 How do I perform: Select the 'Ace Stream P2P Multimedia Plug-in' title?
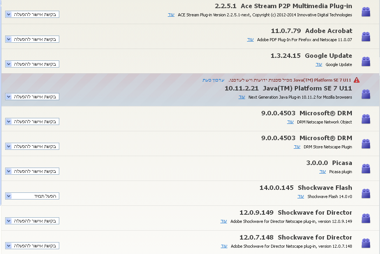coord(296,6)
